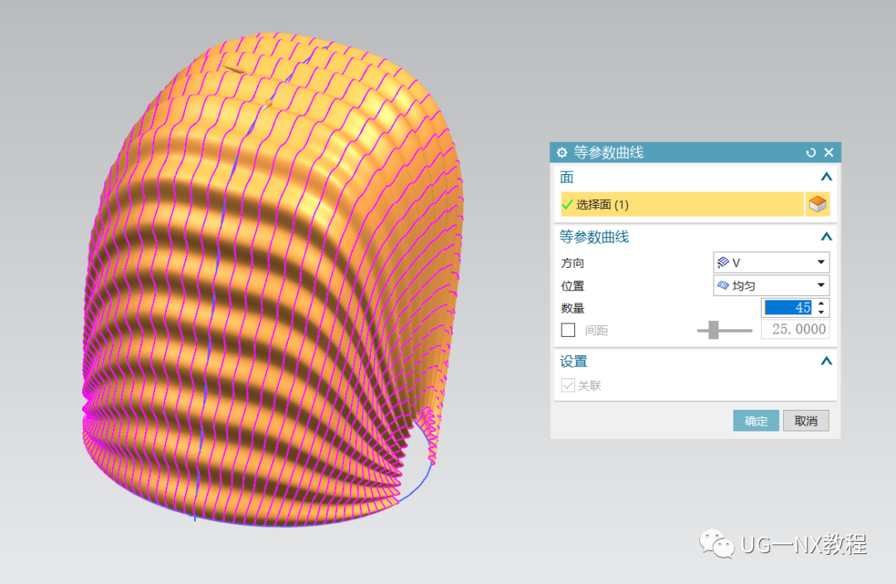Screen dimensions: 896x584
Task: Click the 均匀 spacing icon in 位置 field
Action: (722, 285)
